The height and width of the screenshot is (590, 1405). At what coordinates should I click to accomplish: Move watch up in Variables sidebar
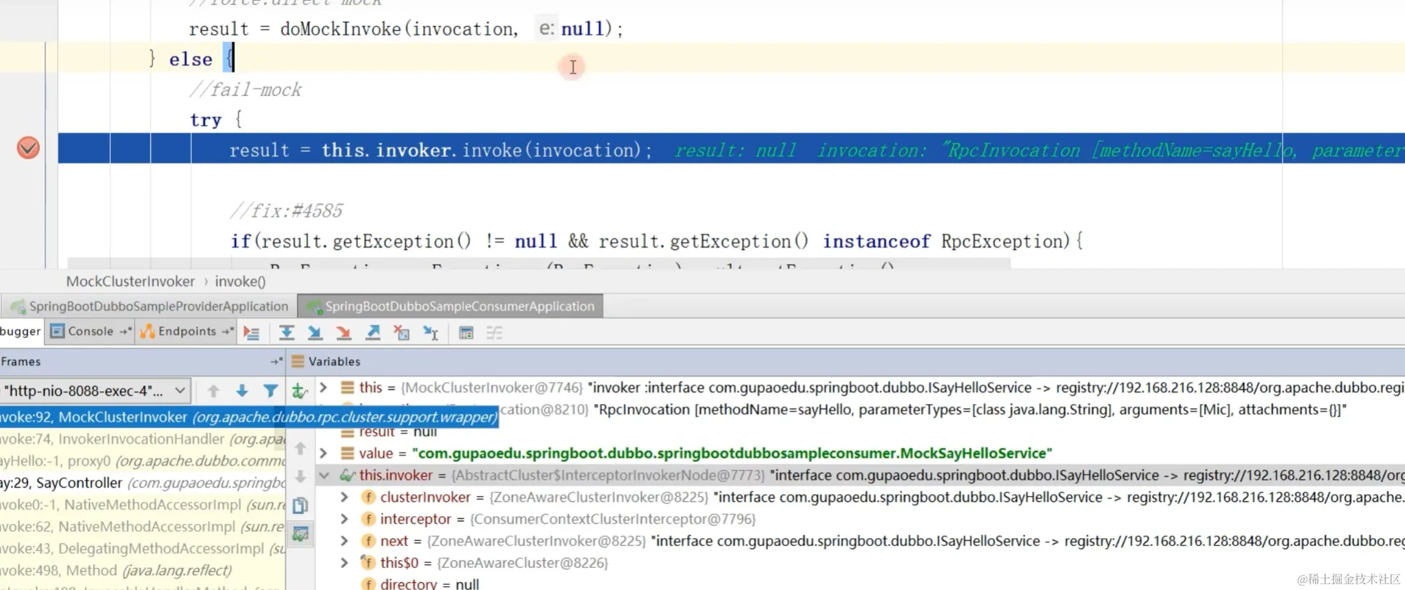pyautogui.click(x=300, y=448)
